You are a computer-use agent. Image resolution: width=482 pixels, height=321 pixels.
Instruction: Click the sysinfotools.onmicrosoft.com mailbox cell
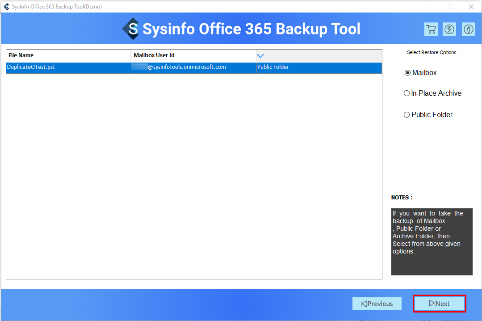point(194,67)
